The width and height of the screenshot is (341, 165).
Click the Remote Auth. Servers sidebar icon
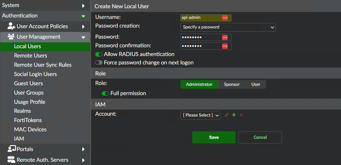click(12, 160)
